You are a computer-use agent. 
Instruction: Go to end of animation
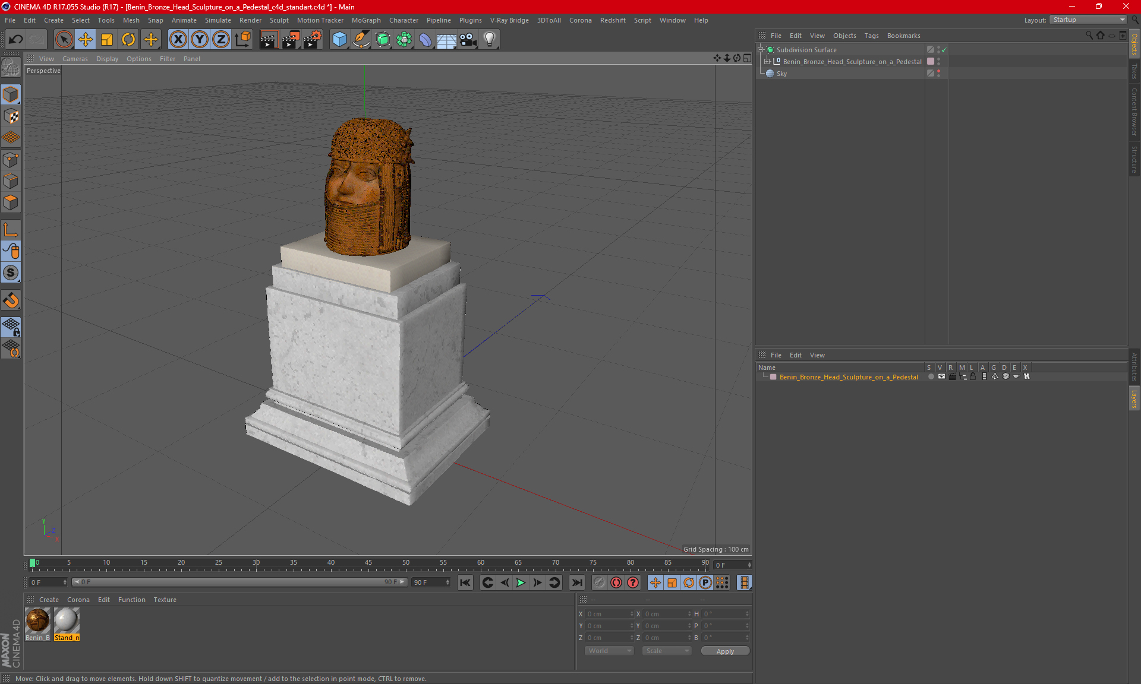pyautogui.click(x=576, y=582)
